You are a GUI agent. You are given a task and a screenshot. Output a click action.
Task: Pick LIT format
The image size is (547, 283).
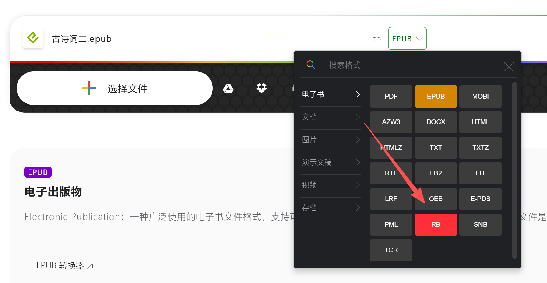tap(481, 173)
